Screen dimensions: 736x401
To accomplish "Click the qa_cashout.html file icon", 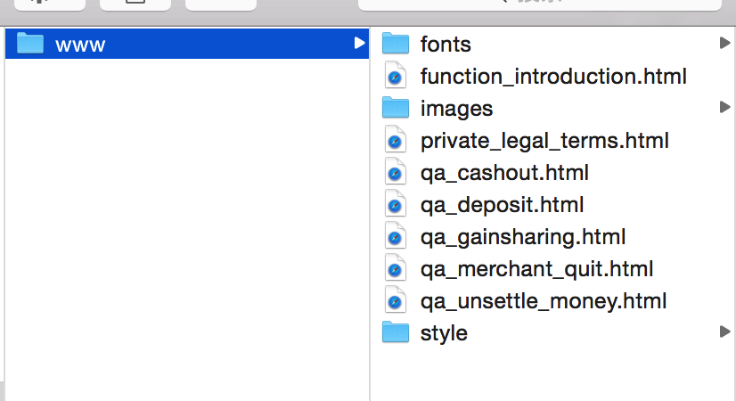I will coord(396,173).
